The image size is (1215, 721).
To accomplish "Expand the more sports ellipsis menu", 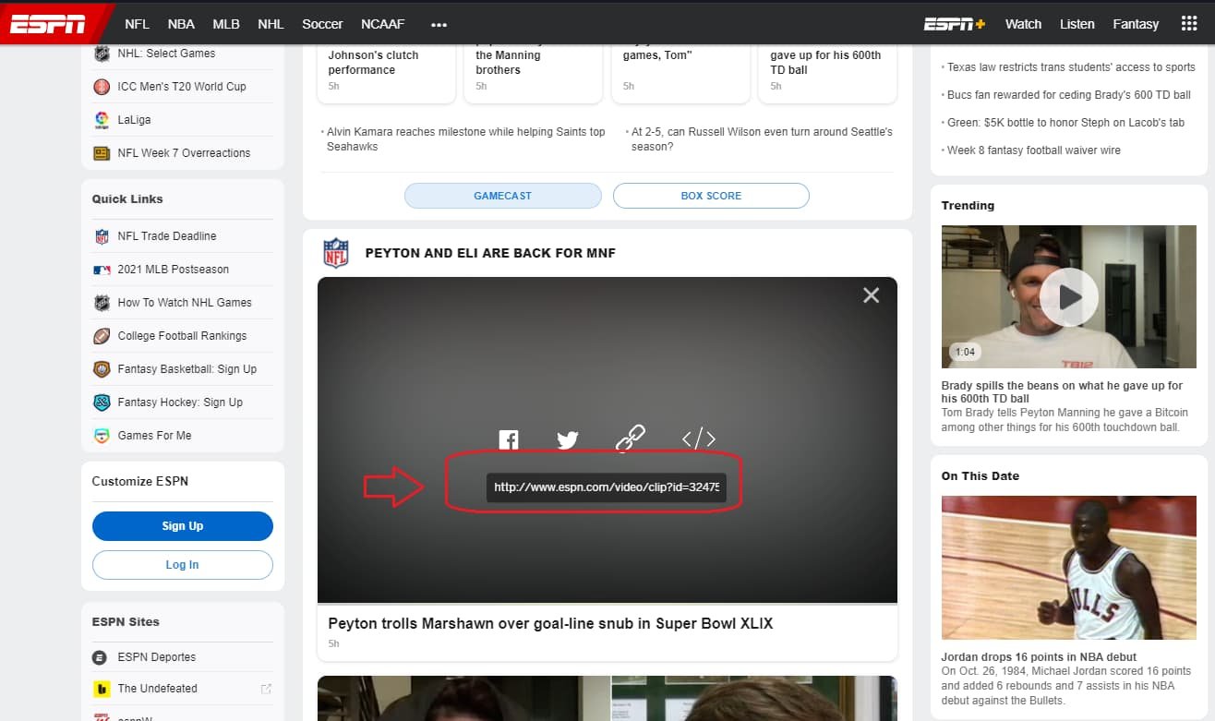I will (x=439, y=24).
